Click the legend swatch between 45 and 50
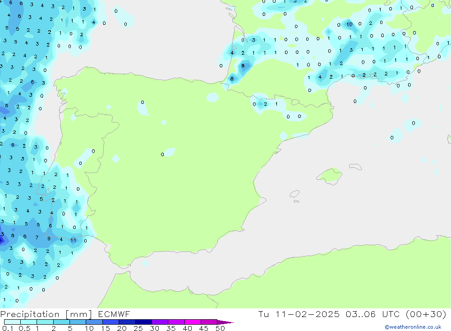 click(x=209, y=322)
